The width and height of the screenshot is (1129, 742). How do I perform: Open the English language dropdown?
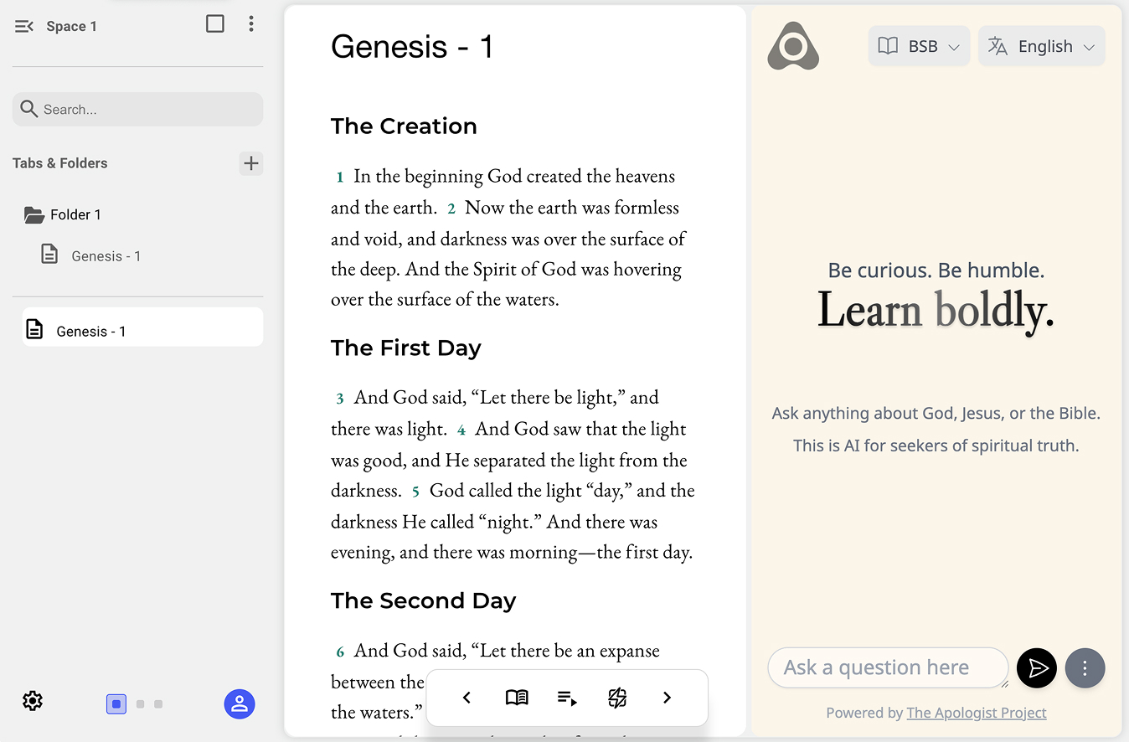click(1041, 46)
